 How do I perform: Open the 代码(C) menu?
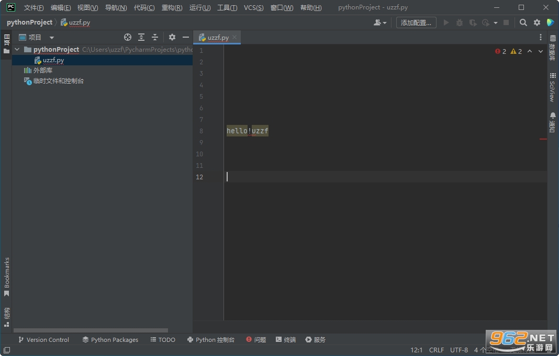click(144, 7)
